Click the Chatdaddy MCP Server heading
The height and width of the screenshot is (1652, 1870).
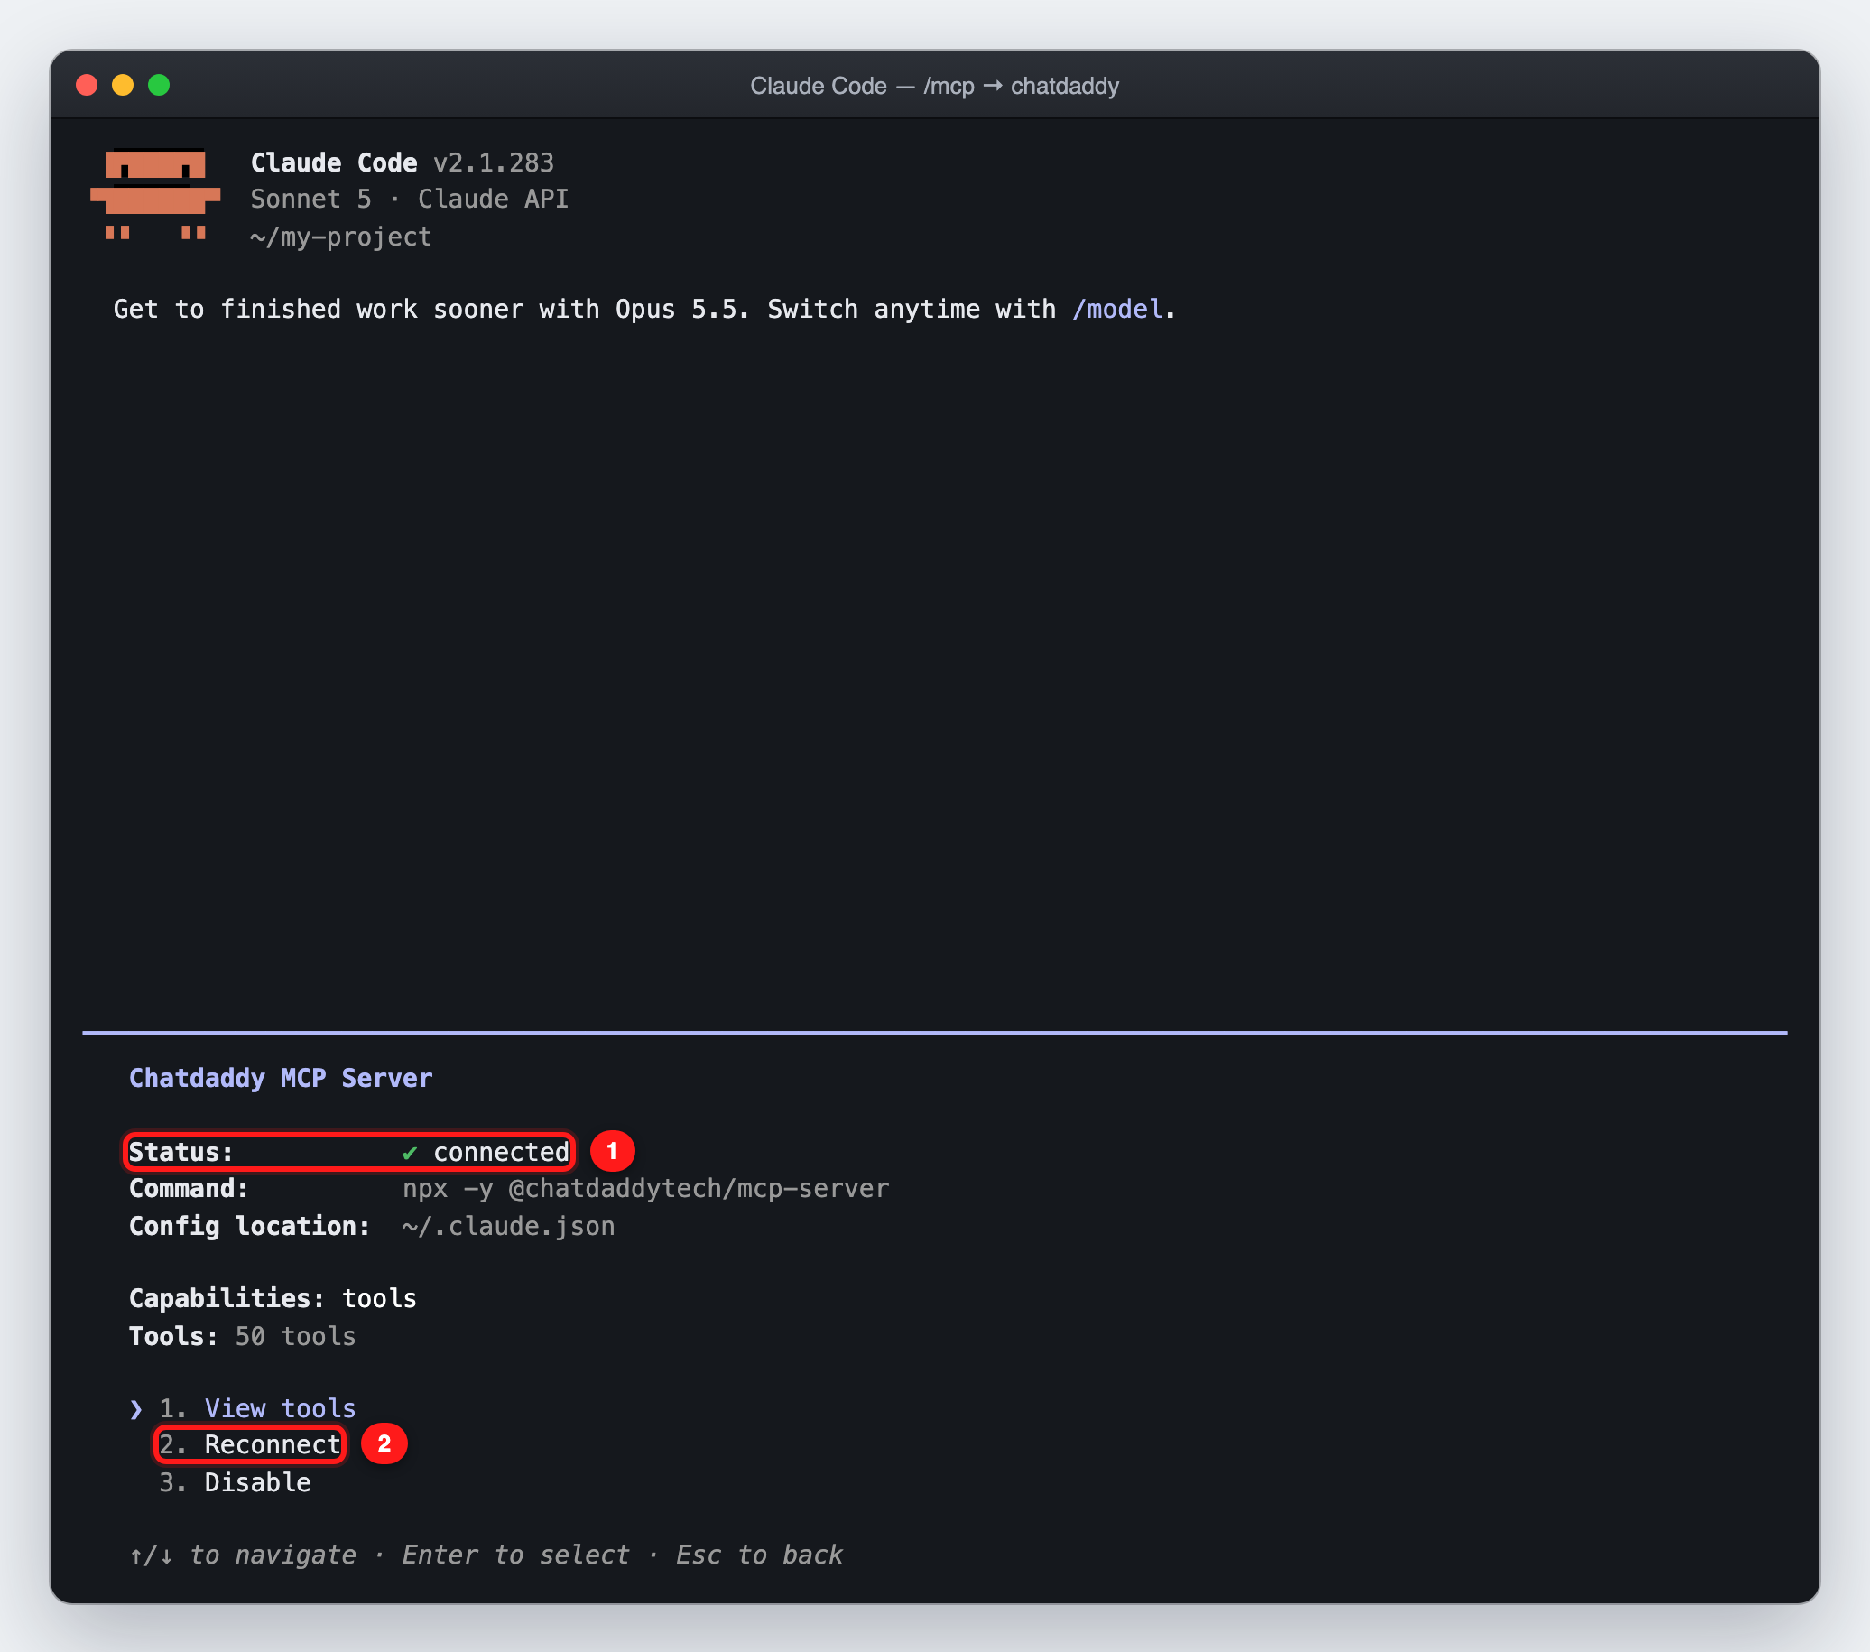pyautogui.click(x=281, y=1078)
